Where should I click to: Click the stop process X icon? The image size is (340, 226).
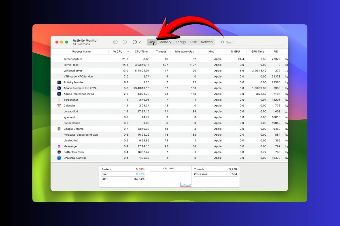point(115,42)
